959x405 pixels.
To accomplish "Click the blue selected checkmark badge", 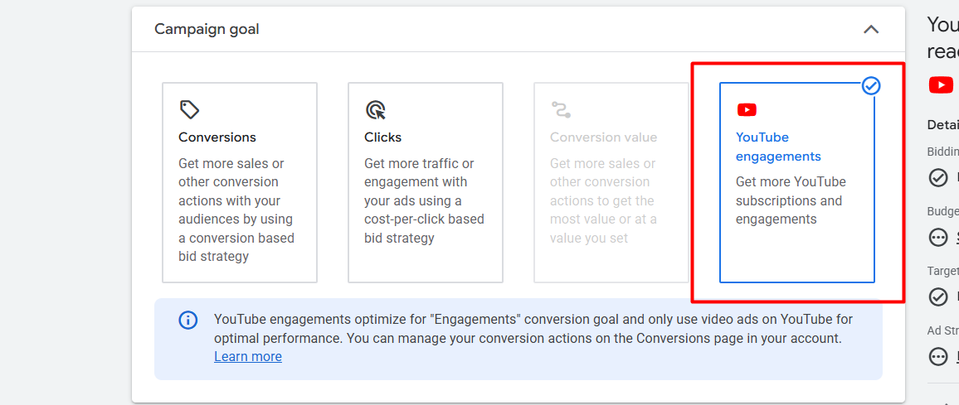I will (871, 85).
